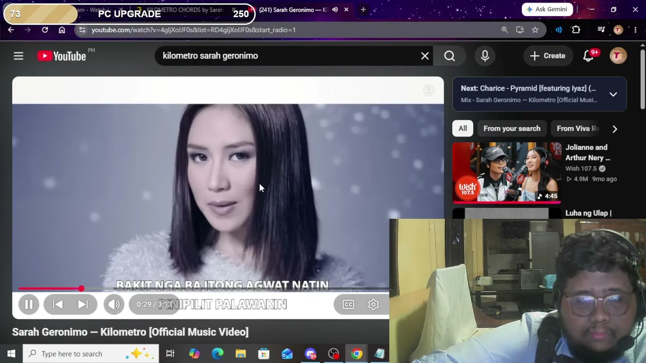
Task: Clear the YouTube search query
Action: [x=425, y=56]
